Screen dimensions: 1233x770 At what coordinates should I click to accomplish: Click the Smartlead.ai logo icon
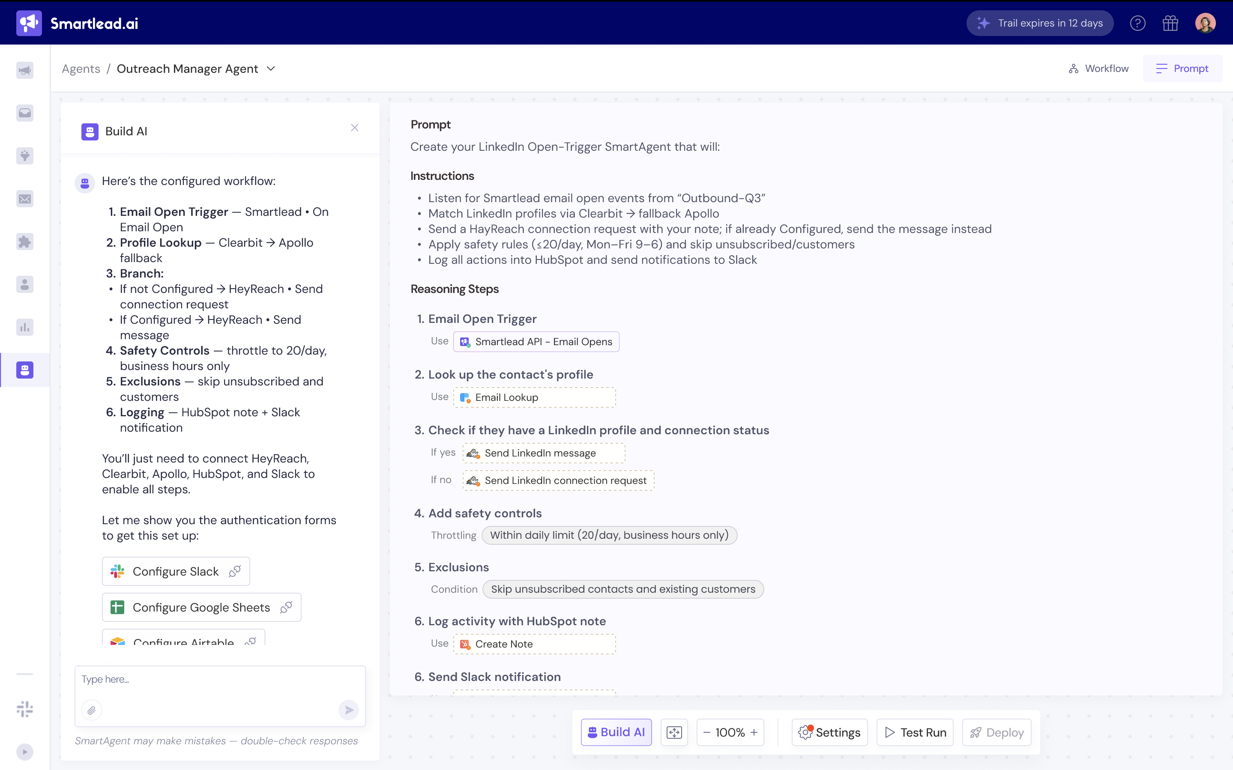click(x=29, y=23)
